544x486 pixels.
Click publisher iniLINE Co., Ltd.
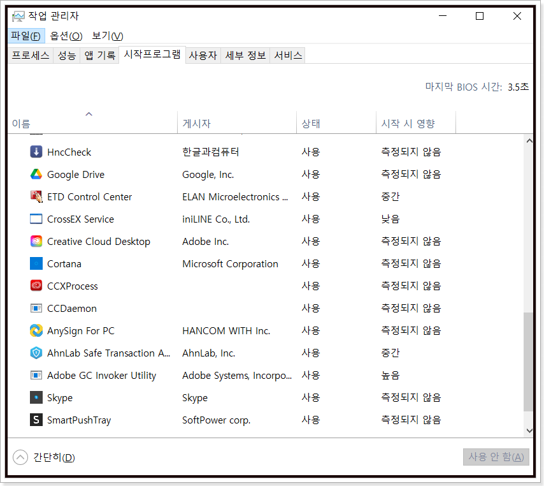coord(216,219)
